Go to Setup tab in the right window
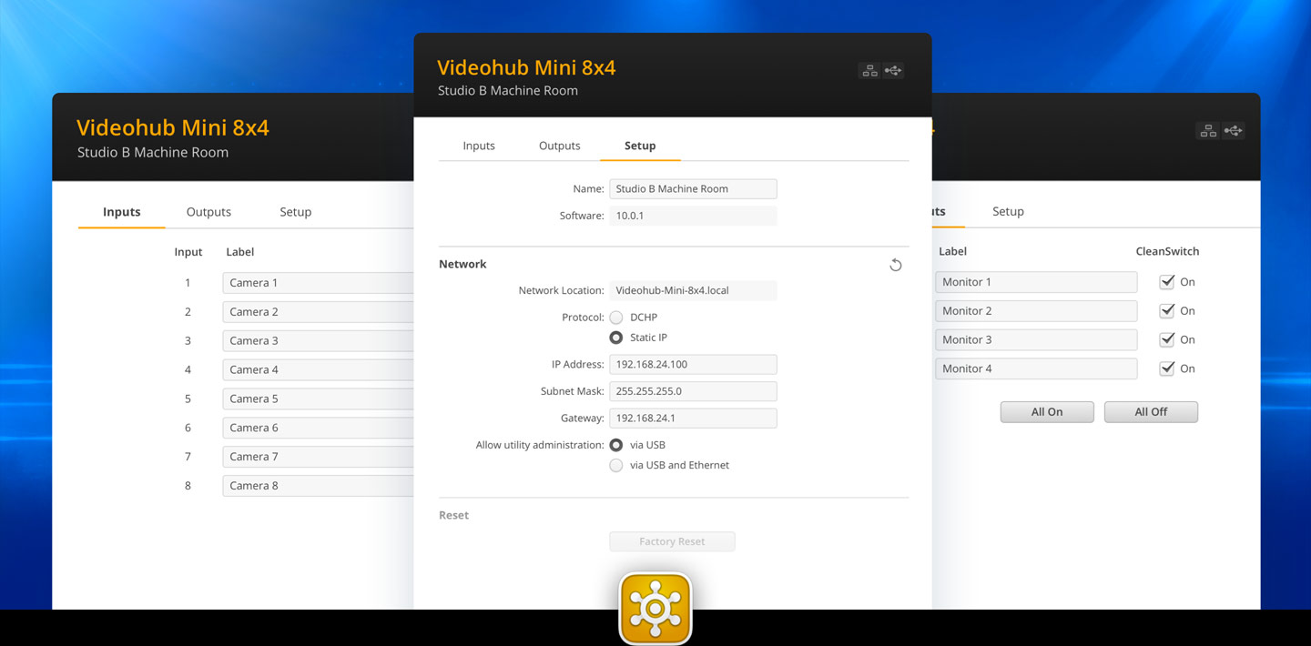 (1008, 211)
